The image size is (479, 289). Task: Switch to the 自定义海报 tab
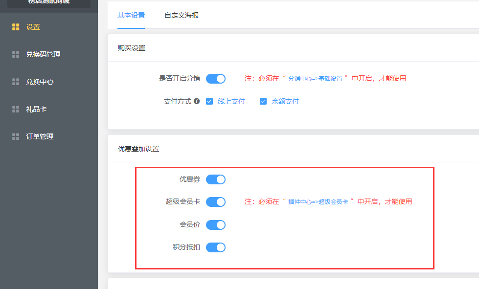[x=182, y=15]
